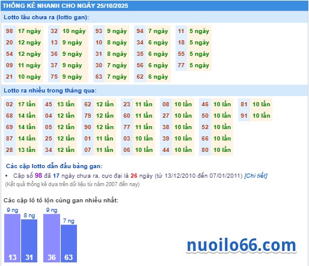Select number 91 with 10 lần

(244, 116)
